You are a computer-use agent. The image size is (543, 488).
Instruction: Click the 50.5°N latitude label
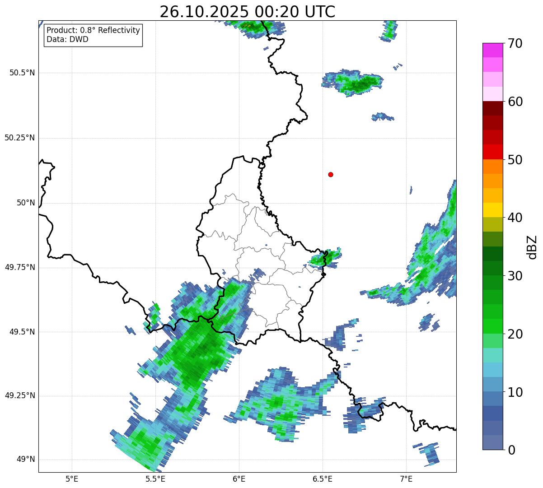point(22,73)
